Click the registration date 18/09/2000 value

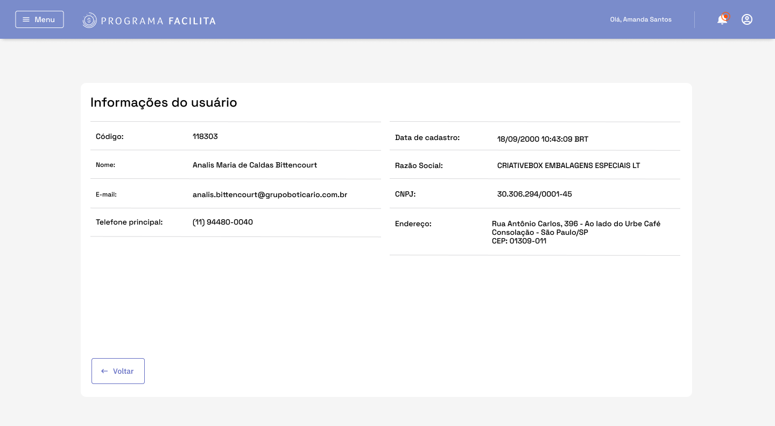(542, 139)
